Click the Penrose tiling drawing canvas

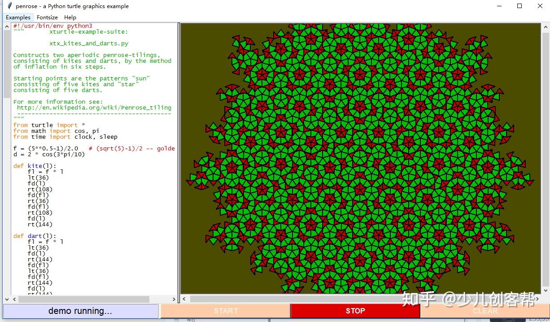[x=361, y=159]
